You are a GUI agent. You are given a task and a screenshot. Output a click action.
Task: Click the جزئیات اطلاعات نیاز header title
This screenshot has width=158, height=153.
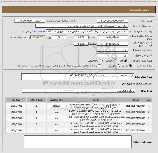coord(140,10)
